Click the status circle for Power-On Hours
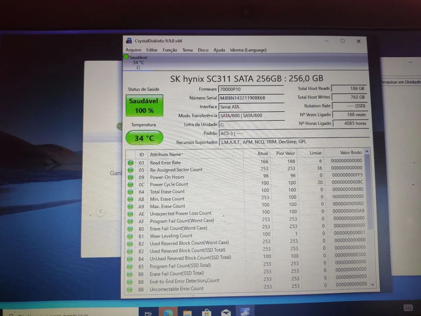This screenshot has width=421, height=316. coord(131,177)
